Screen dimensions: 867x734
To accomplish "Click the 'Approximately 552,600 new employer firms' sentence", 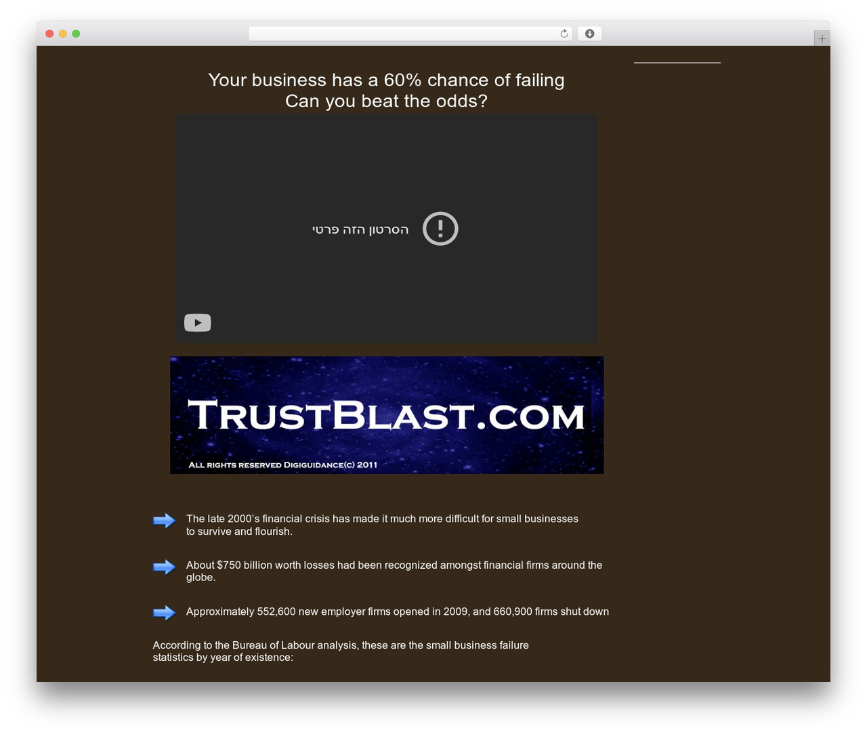I will click(398, 611).
